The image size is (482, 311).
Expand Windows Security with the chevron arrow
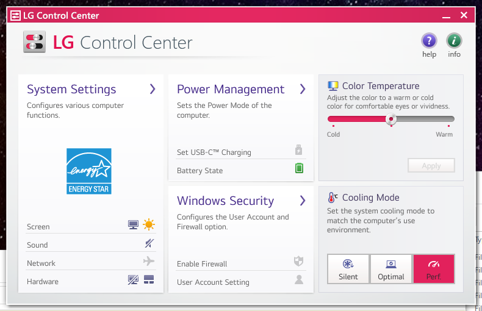pos(303,201)
